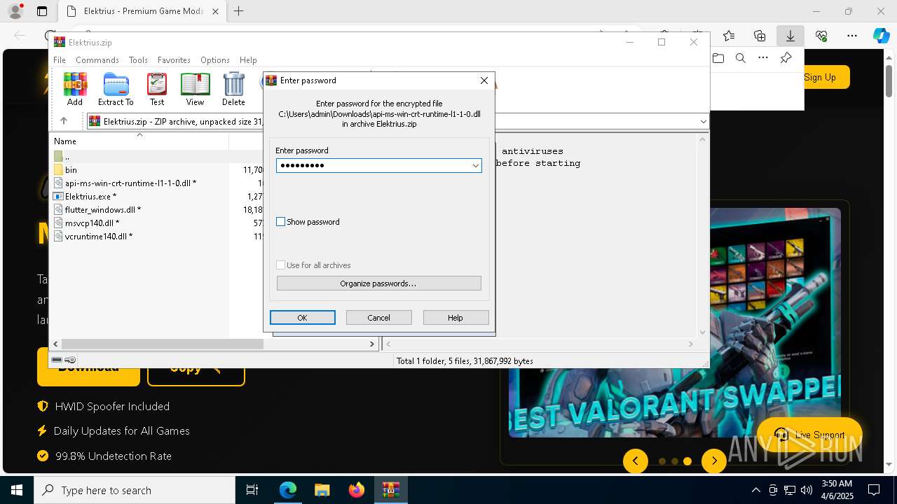This screenshot has height=504, width=897.
Task: Open the Live Support chat
Action: [x=810, y=435]
